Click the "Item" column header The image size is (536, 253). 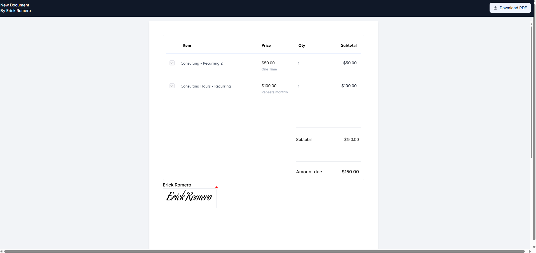(187, 45)
